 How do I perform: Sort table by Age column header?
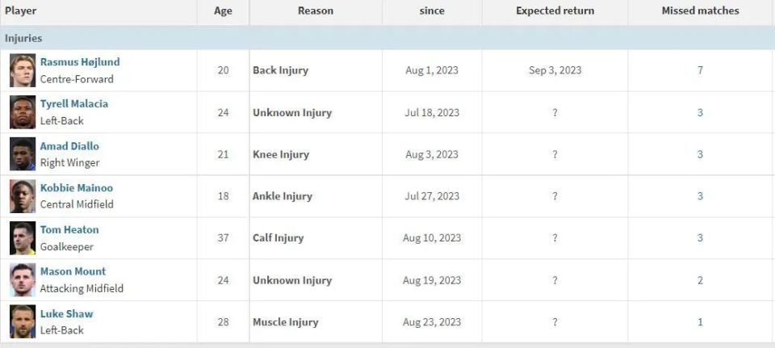coord(223,11)
